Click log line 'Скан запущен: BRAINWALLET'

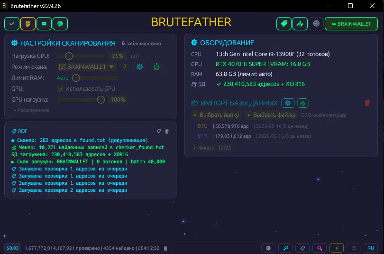point(88,162)
